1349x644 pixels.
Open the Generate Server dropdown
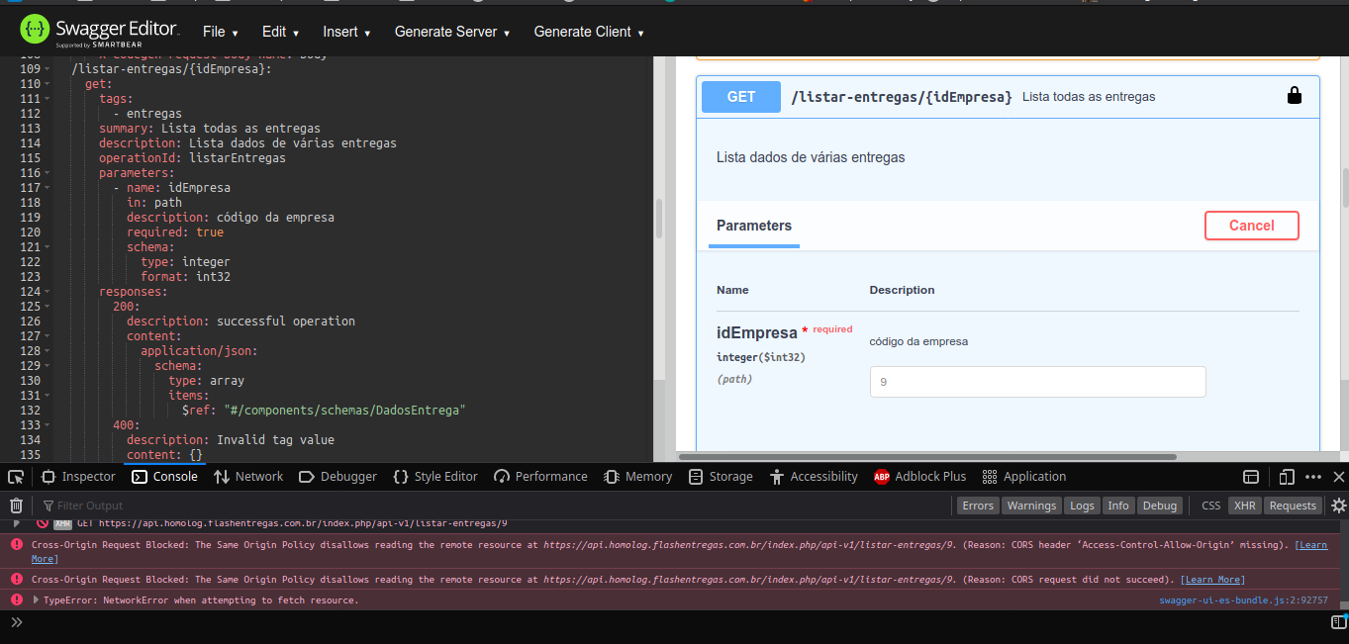coord(451,31)
